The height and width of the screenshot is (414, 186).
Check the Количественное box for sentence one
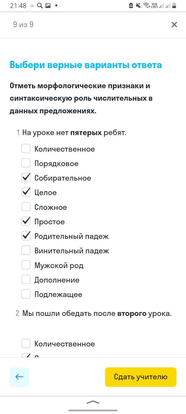pos(26,149)
